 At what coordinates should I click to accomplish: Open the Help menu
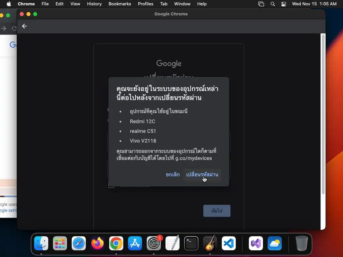[x=202, y=4]
